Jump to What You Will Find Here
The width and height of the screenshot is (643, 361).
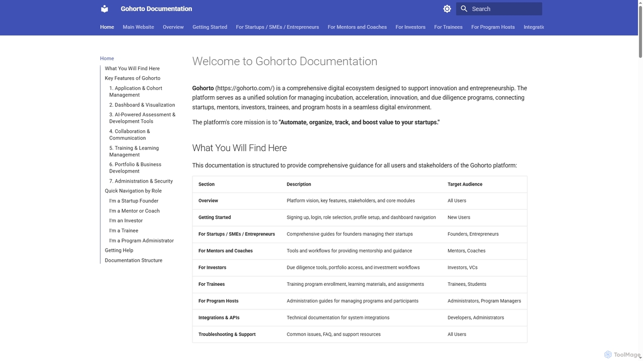[132, 69]
